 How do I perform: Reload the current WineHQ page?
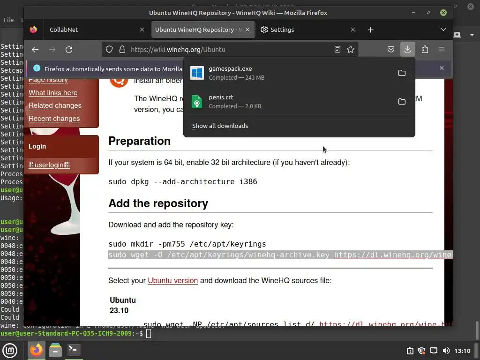[69, 50]
